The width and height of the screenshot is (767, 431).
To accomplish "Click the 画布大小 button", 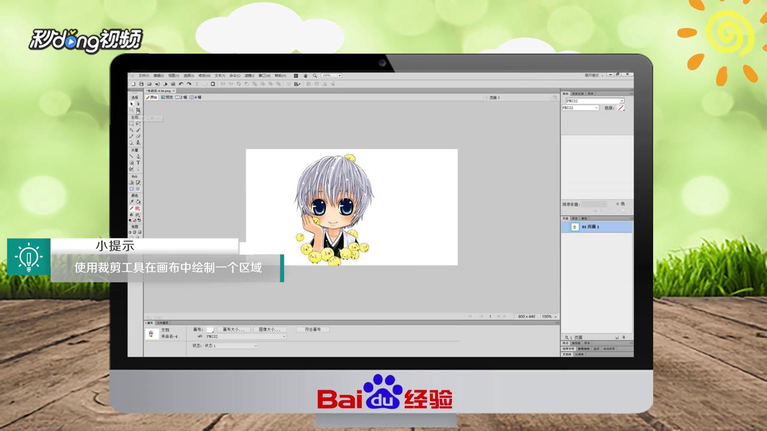I will pos(233,329).
